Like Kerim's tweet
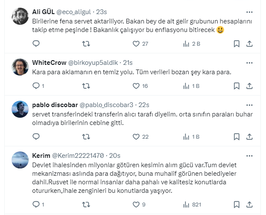This screenshot has width=266, height=215. [x=136, y=205]
